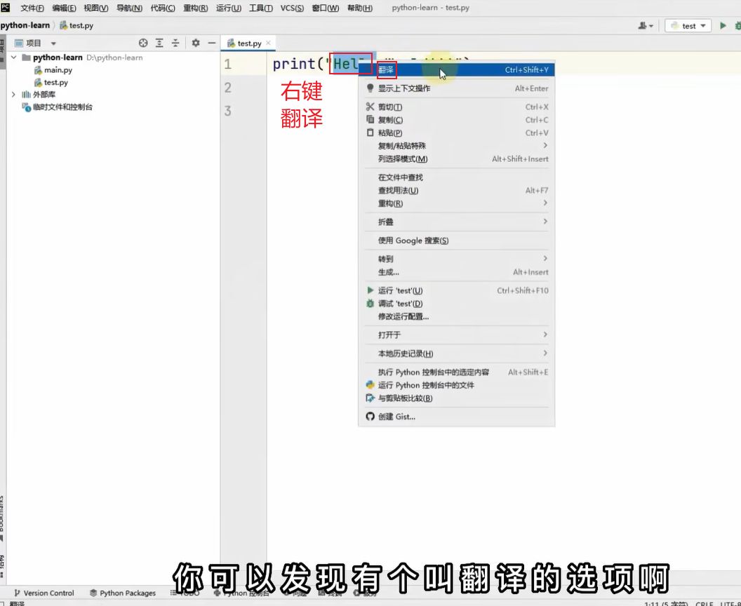Click the user account icon in toolbar

coord(644,26)
